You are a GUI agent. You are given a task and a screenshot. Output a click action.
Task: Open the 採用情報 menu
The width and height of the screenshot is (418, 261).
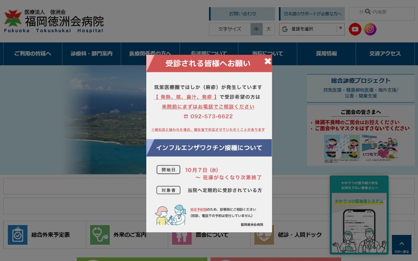(326, 53)
